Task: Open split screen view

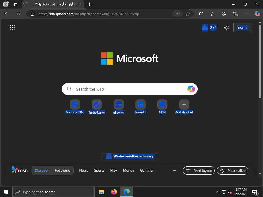Action: 201,14
